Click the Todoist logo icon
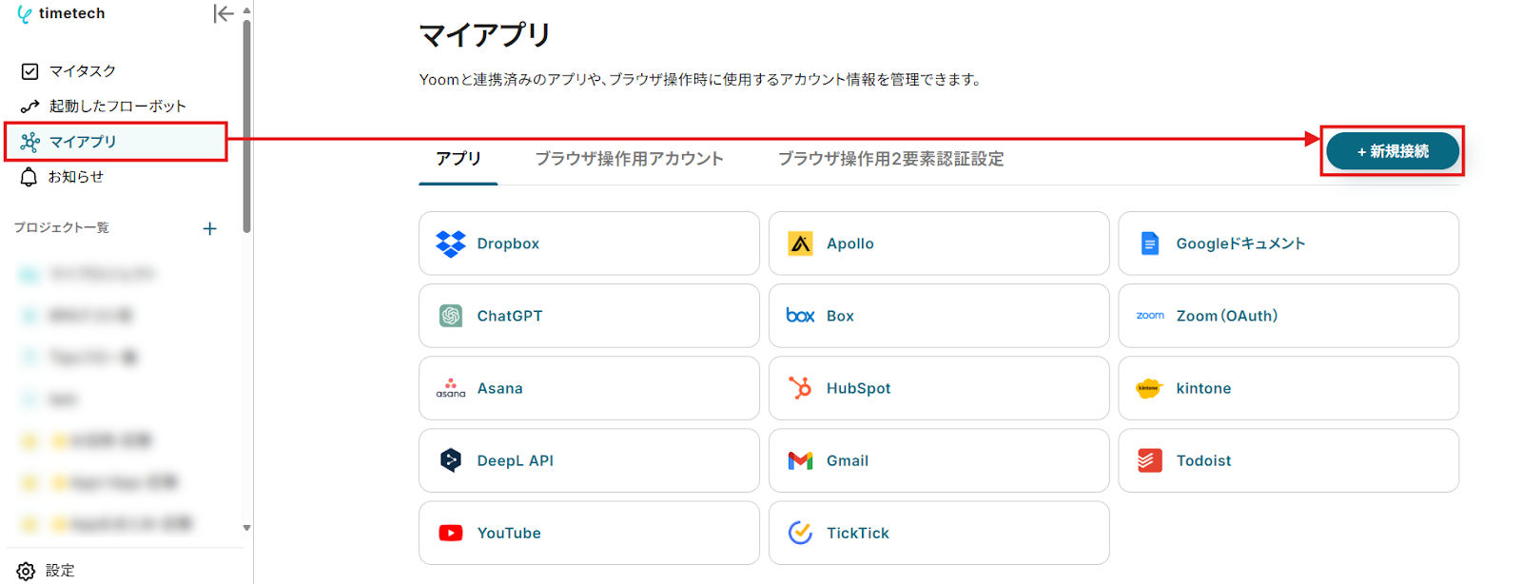1522x584 pixels. pyautogui.click(x=1149, y=460)
